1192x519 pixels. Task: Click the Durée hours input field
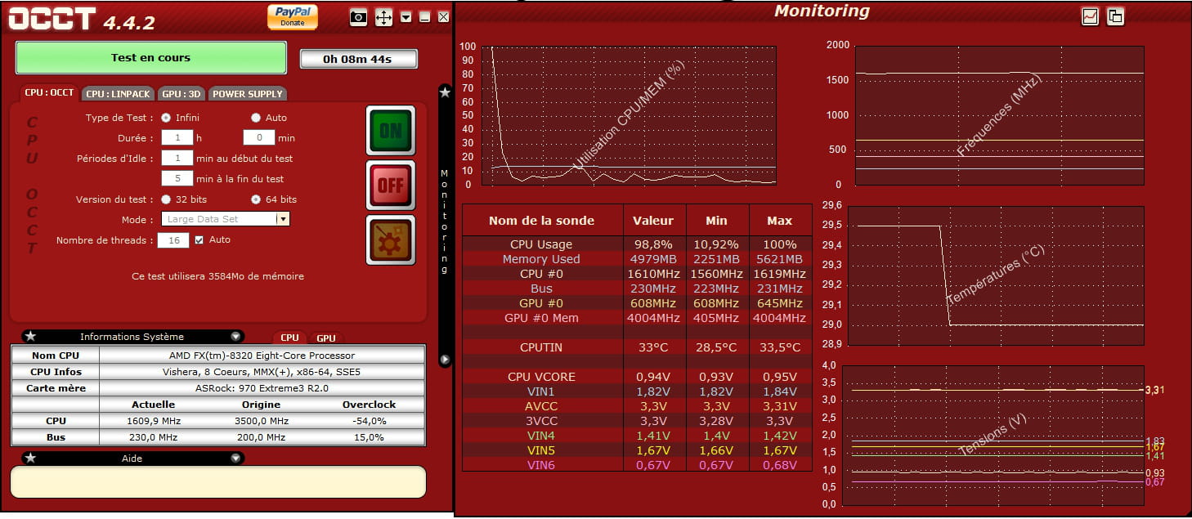(177, 138)
